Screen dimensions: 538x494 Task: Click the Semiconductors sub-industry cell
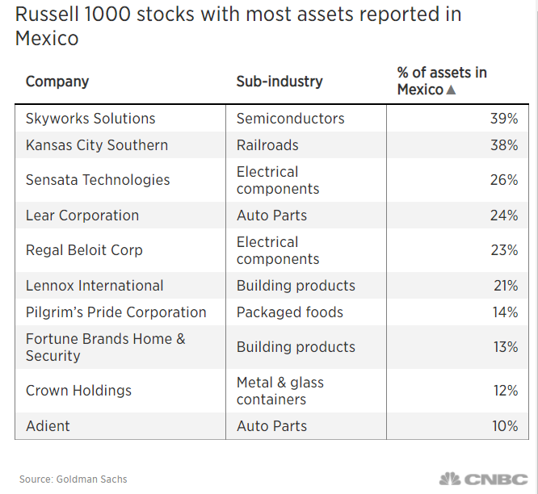pos(291,119)
